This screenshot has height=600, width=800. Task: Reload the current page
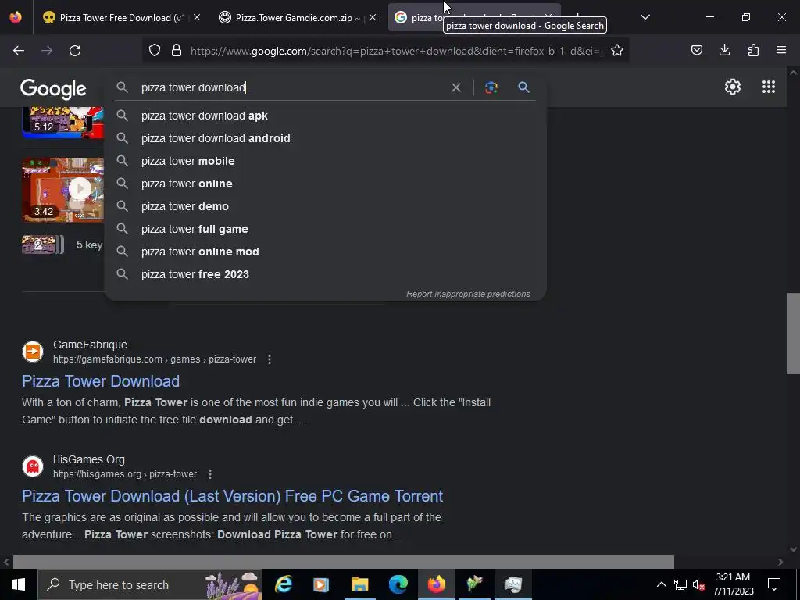pos(75,51)
